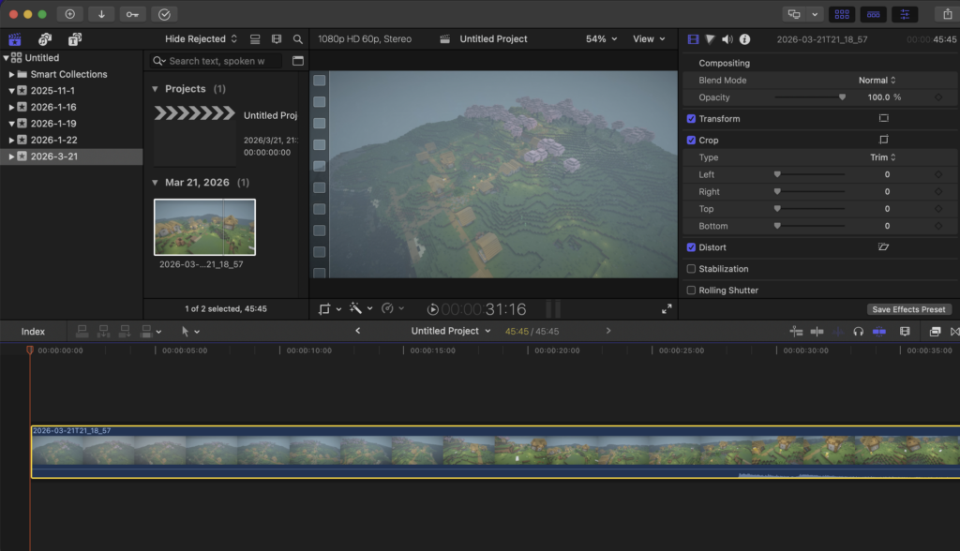The width and height of the screenshot is (960, 551).
Task: Click the Save Effects Preset button
Action: [x=908, y=309]
